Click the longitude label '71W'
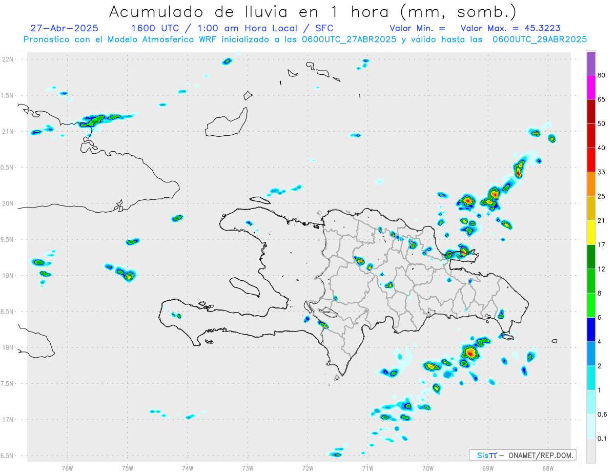The height and width of the screenshot is (475, 615). (367, 467)
